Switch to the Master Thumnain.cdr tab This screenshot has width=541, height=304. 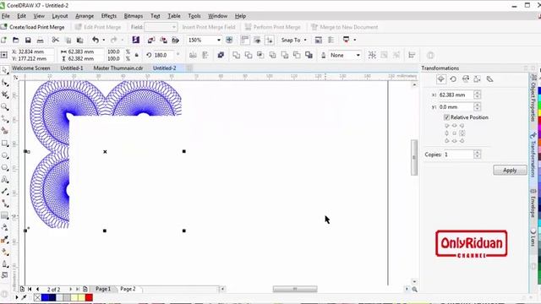pos(118,68)
